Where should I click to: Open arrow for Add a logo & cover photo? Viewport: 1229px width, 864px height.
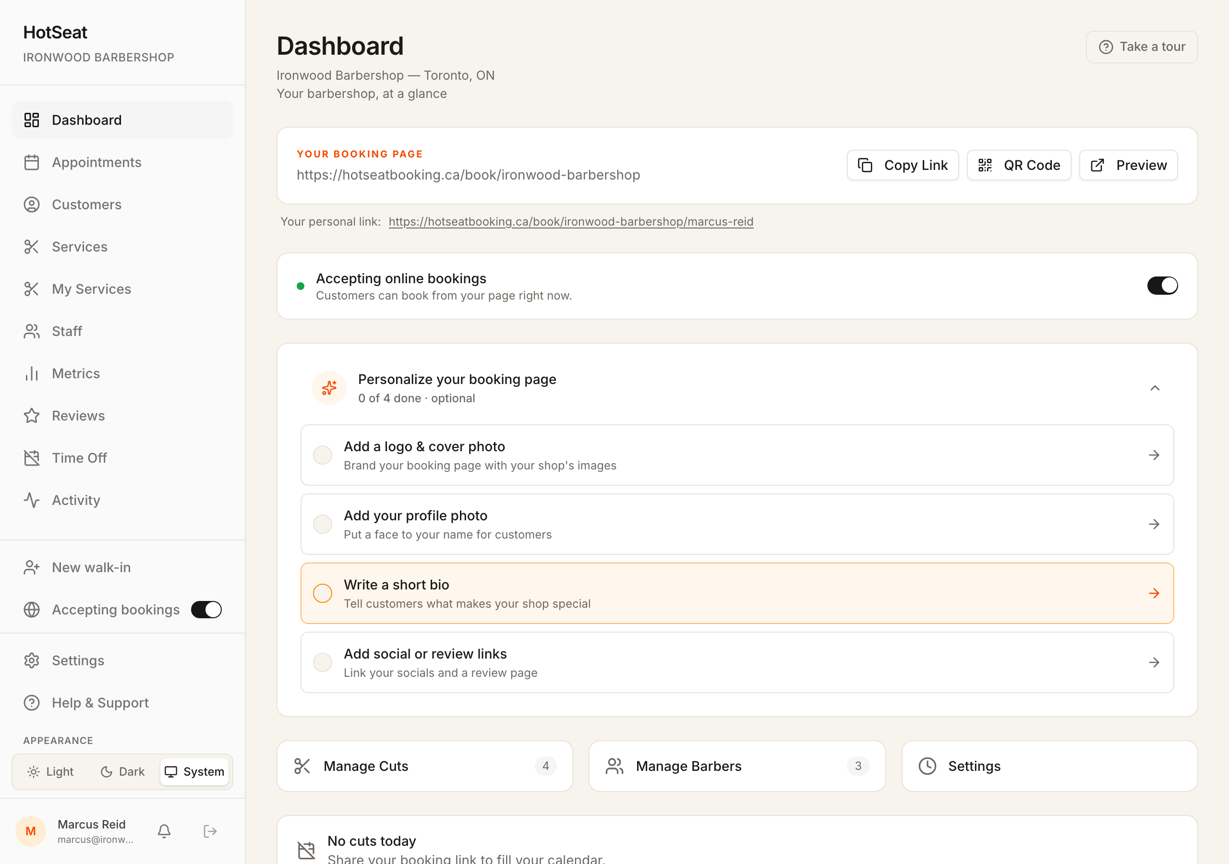coord(1154,456)
